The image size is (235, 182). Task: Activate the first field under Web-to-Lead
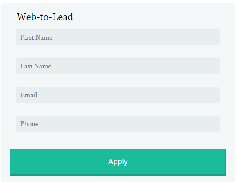(118, 37)
